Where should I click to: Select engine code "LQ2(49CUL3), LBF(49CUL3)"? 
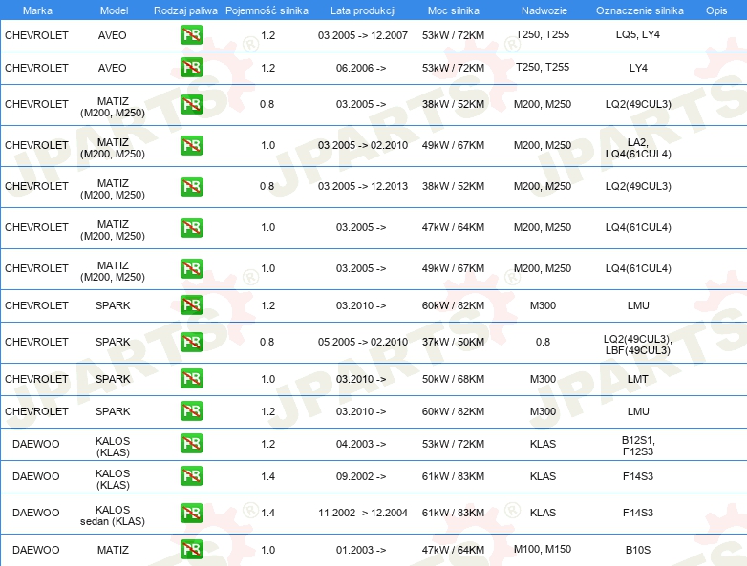tap(638, 345)
